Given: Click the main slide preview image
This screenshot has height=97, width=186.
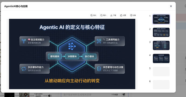Looking at the screenshot, I should tap(72, 54).
